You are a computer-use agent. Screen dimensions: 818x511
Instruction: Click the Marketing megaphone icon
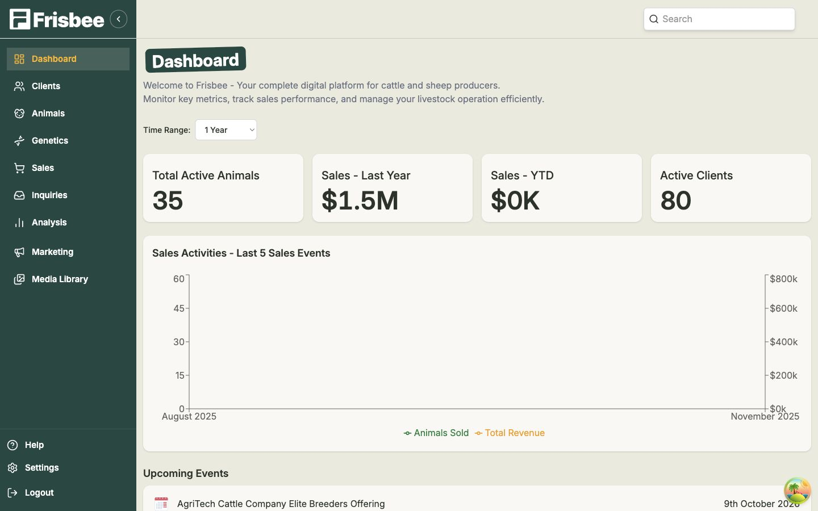coord(19,252)
